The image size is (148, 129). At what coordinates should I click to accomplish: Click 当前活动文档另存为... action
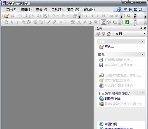click(120, 65)
